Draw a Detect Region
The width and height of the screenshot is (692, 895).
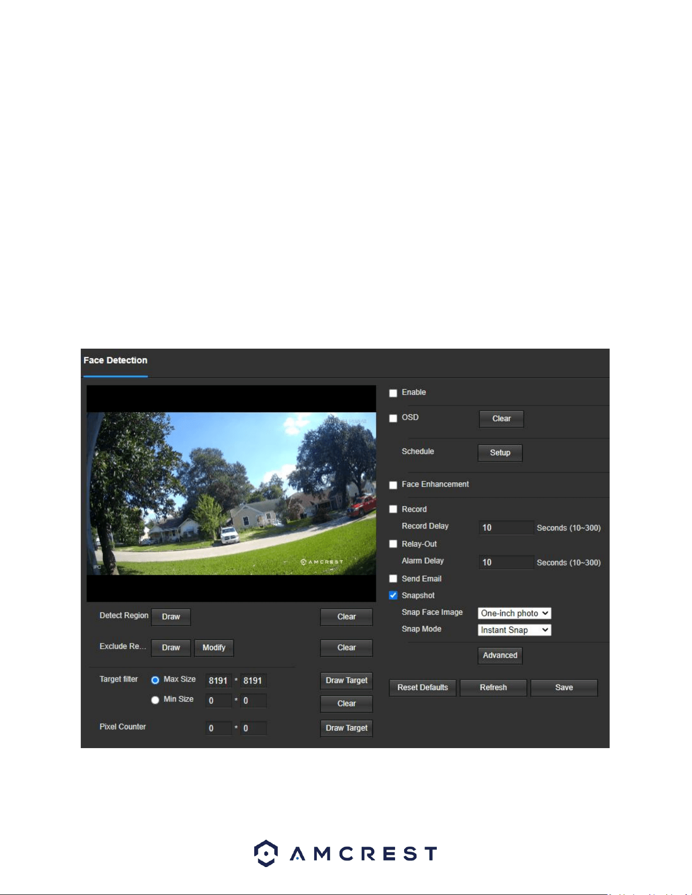tap(171, 617)
